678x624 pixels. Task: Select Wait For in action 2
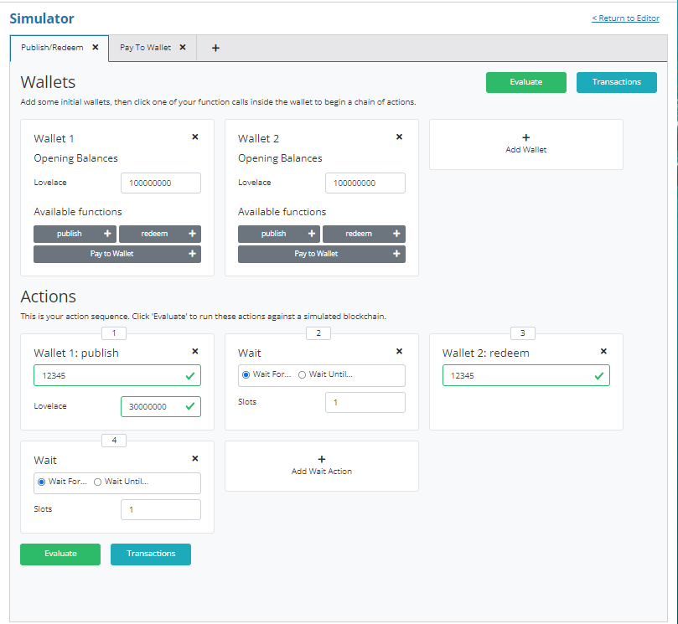[x=246, y=374]
